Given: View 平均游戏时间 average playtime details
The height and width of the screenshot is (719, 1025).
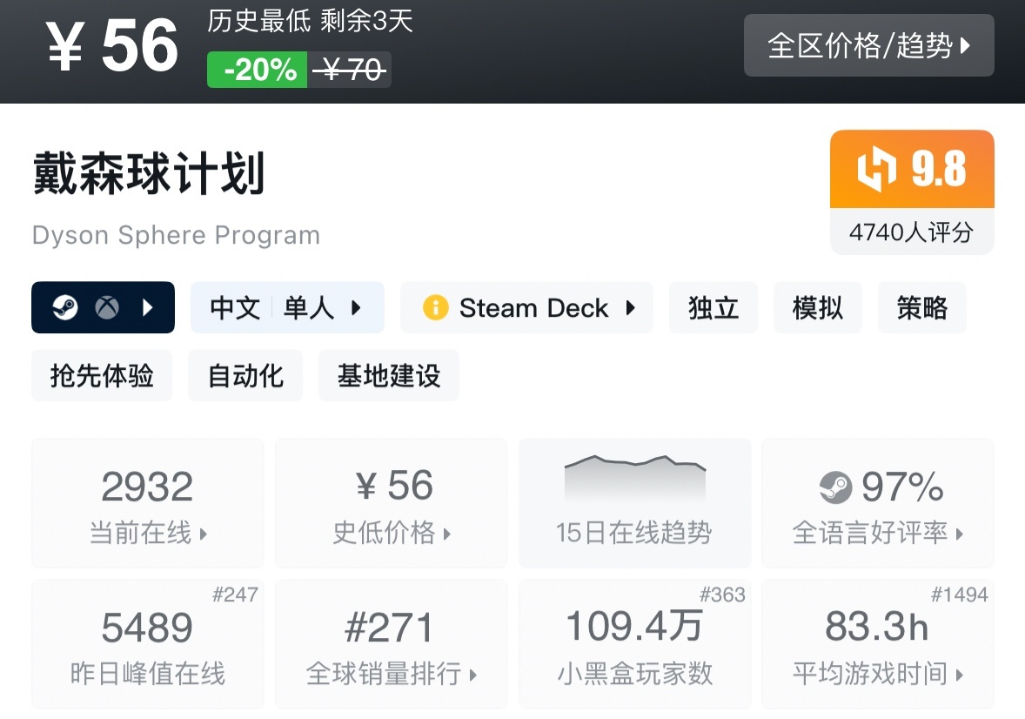Looking at the screenshot, I should (877, 644).
